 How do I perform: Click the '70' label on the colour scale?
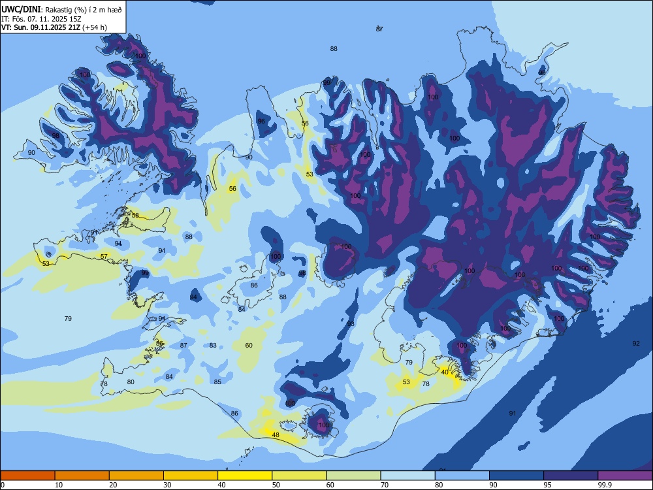point(385,485)
